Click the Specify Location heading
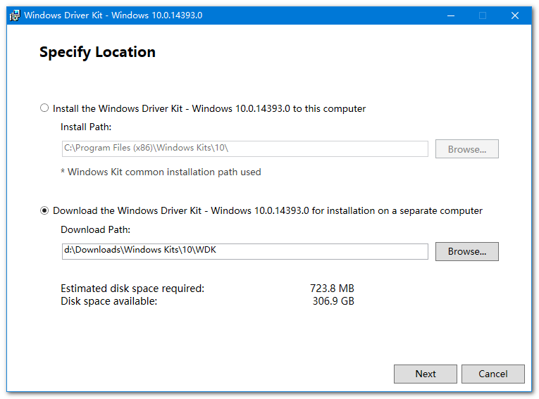 97,52
